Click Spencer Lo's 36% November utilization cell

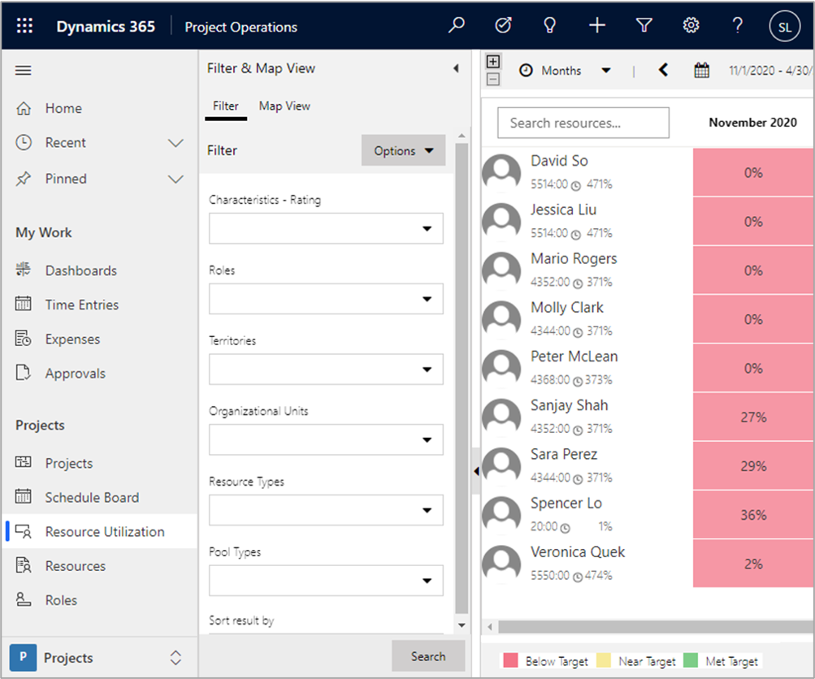[753, 514]
